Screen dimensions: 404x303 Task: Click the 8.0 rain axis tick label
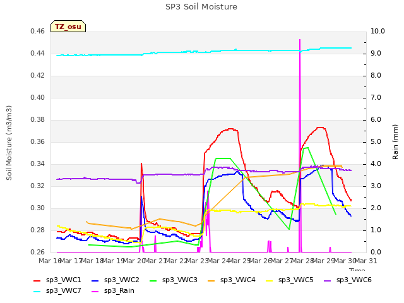(x=376, y=76)
